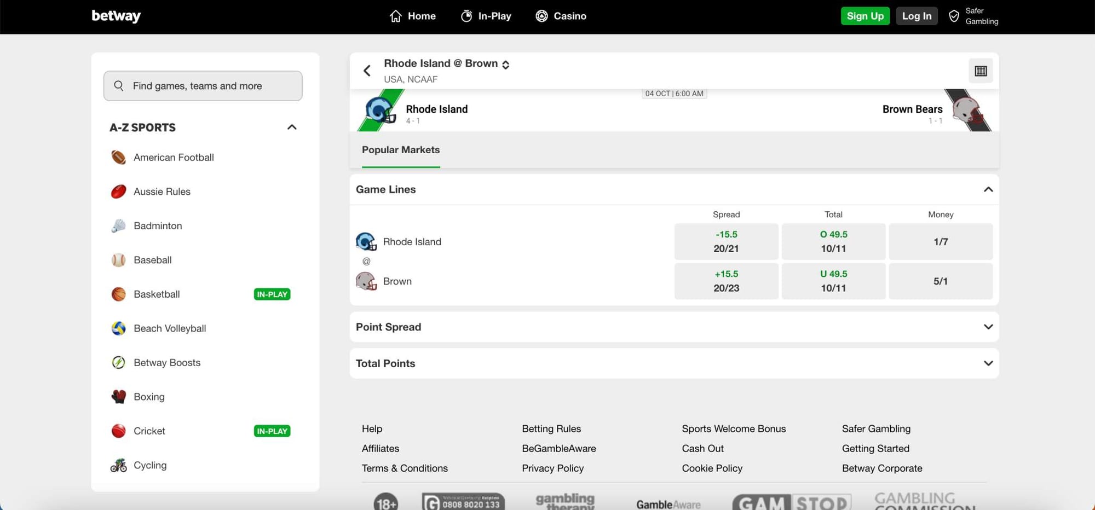
Task: Select the Beach Volleyball icon
Action: [x=118, y=328]
